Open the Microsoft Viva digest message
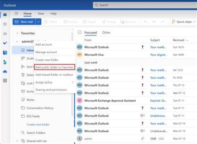 pyautogui.click(x=136, y=55)
